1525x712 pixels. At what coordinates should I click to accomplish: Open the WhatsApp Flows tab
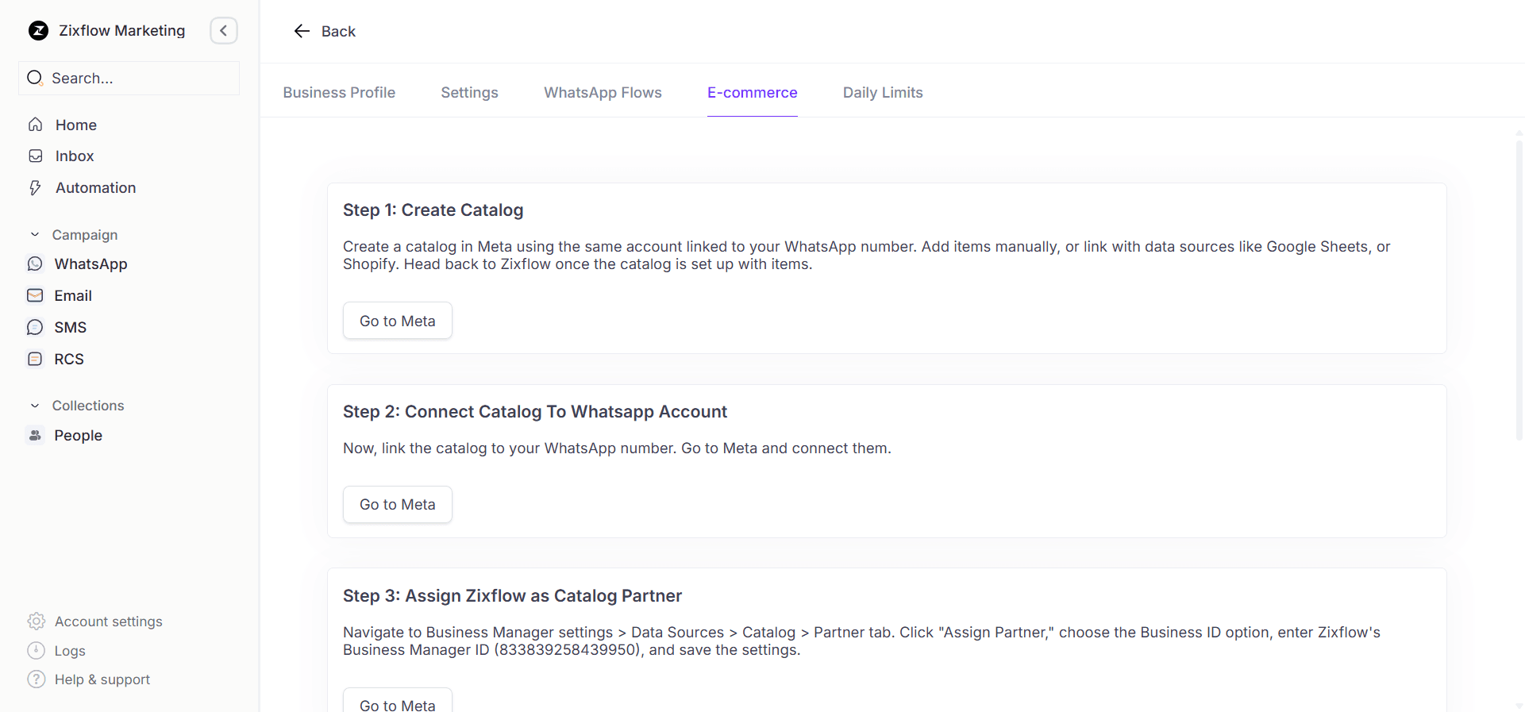[603, 93]
